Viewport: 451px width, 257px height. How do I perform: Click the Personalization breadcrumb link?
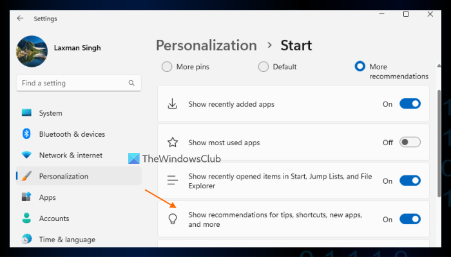coord(206,46)
